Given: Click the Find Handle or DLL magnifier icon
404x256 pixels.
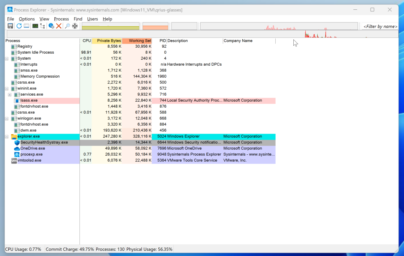Looking at the screenshot, I should 67,26.
